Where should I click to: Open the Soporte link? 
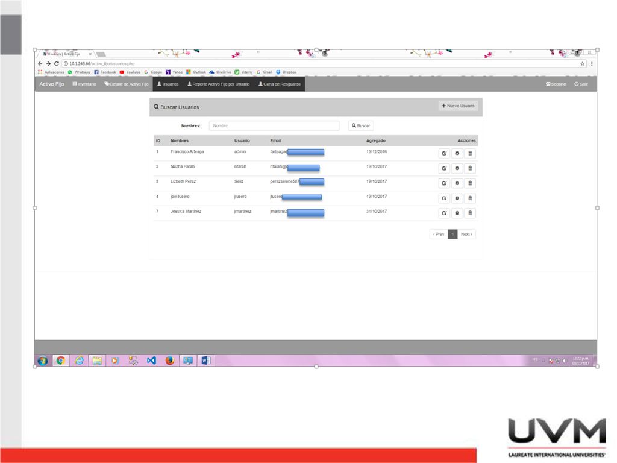pyautogui.click(x=556, y=84)
